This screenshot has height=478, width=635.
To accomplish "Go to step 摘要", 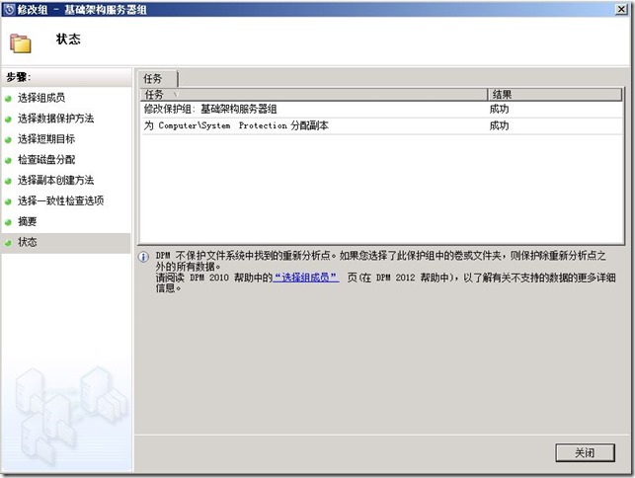I will pos(27,221).
